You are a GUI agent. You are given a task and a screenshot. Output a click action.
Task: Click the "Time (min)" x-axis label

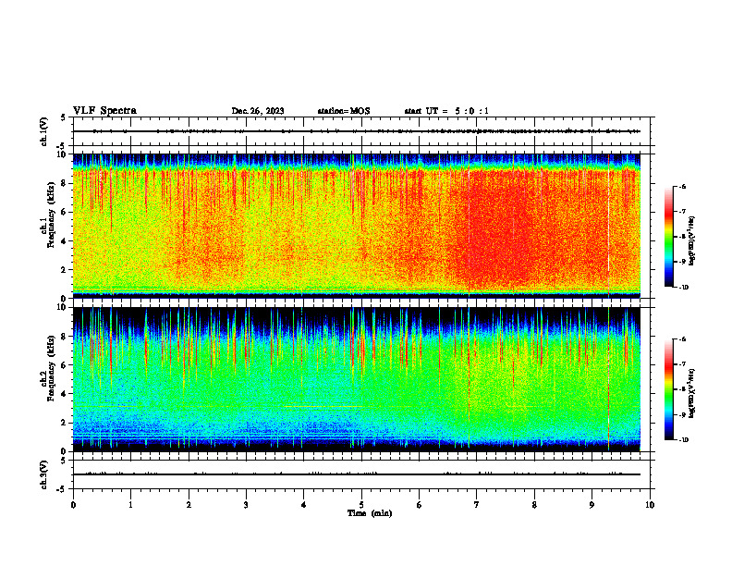coord(370,513)
